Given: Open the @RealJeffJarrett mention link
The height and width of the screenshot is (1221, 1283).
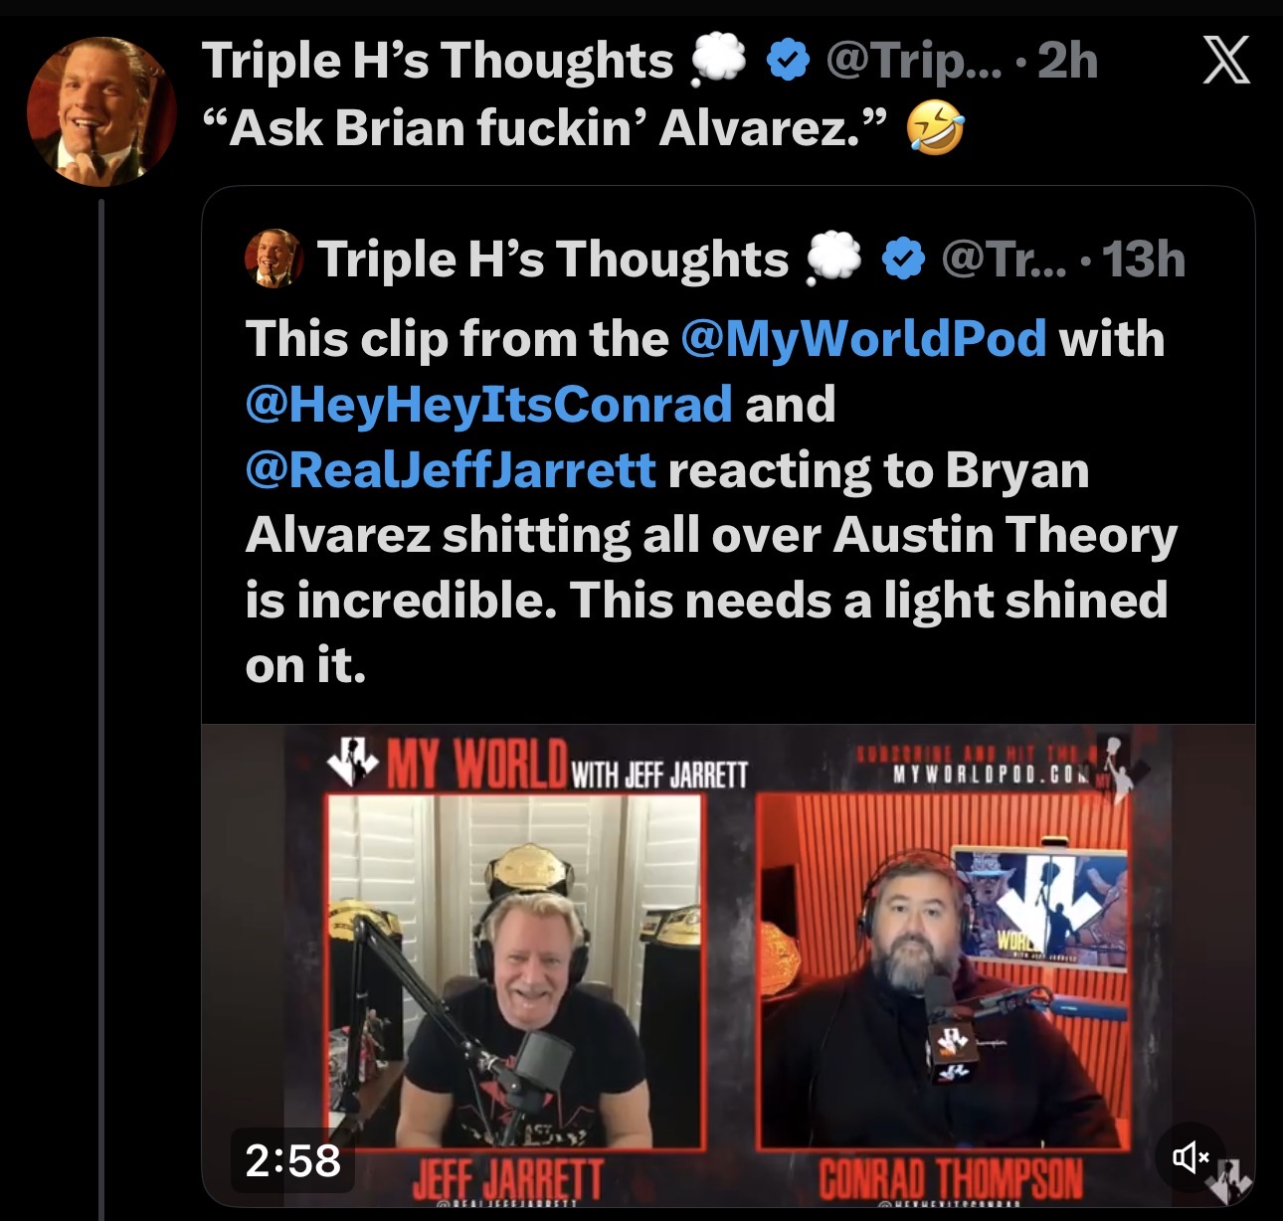Looking at the screenshot, I should pos(451,469).
